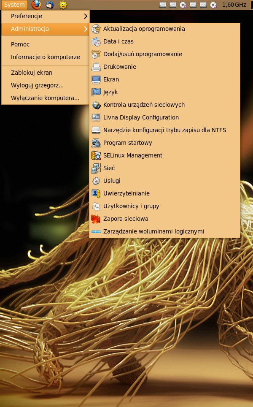Click the Użytkownicy i grupy users icon
This screenshot has width=253, height=407.
coord(96,206)
